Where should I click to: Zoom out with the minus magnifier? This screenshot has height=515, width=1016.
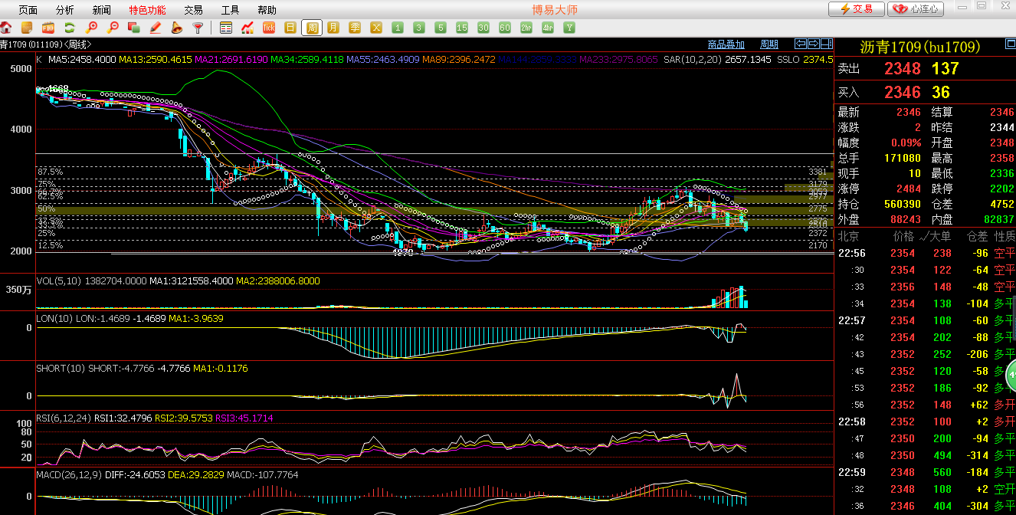(x=113, y=28)
